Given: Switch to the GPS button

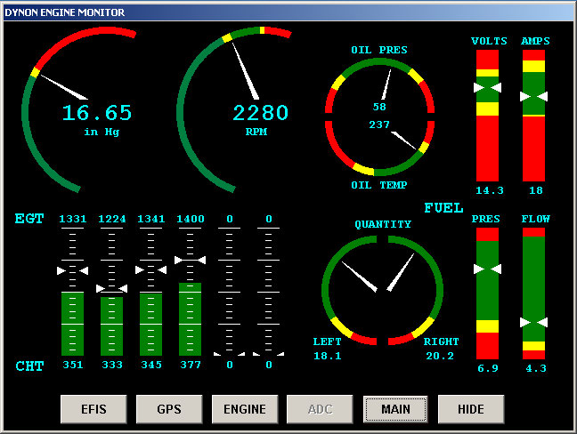Looking at the screenshot, I should click(x=169, y=409).
